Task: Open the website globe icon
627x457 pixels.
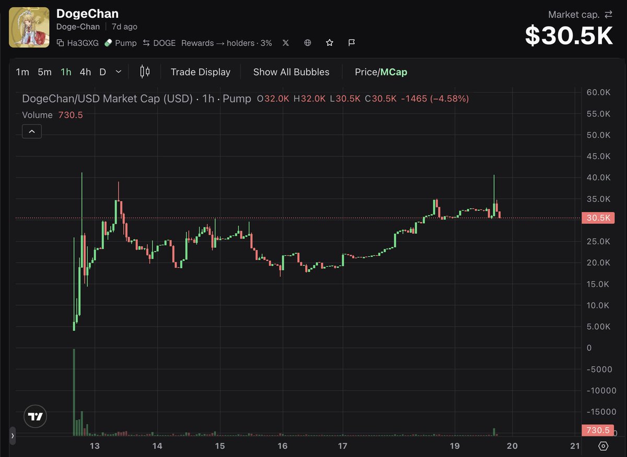Action: [x=308, y=43]
